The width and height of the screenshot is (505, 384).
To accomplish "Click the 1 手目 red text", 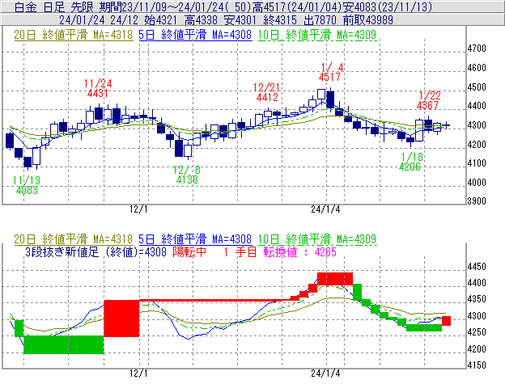I will point(240,251).
